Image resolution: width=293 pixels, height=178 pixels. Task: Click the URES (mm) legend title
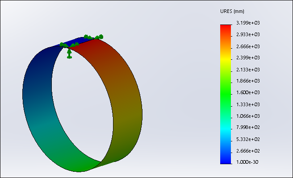[232, 12]
